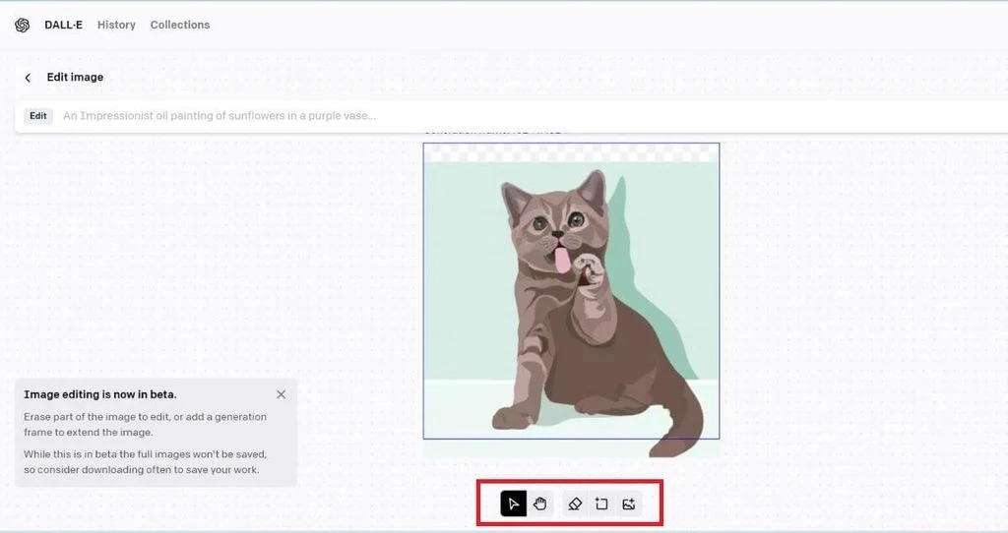Add a generation frame tool
The image size is (1008, 533).
point(601,504)
